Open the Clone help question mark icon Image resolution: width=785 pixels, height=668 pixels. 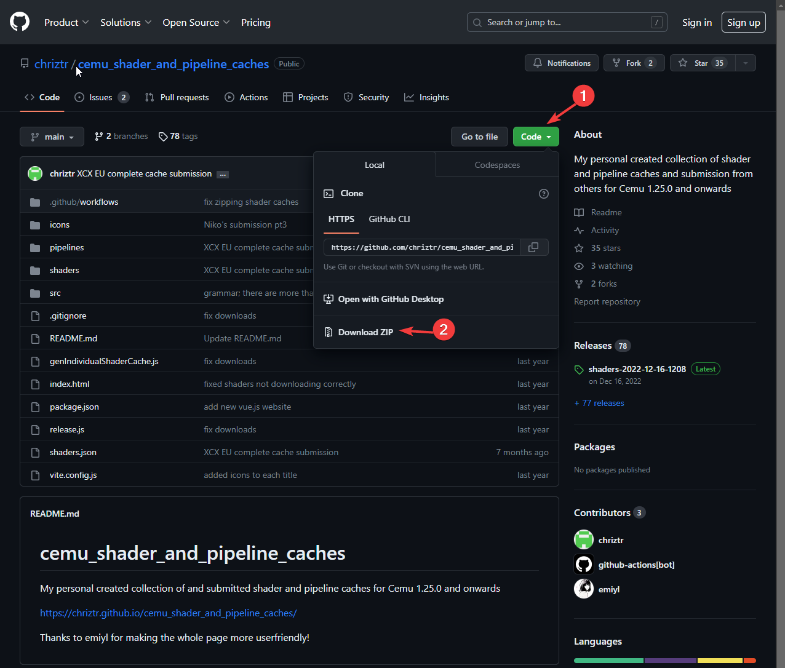coord(544,194)
